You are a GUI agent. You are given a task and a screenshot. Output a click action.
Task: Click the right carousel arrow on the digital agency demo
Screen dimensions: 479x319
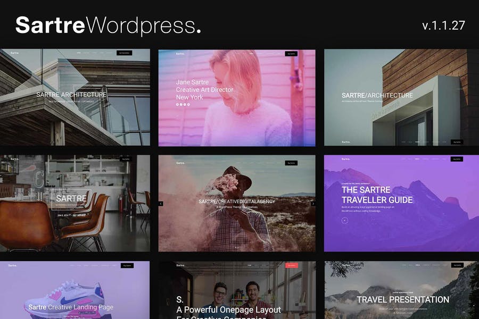pos(313,203)
